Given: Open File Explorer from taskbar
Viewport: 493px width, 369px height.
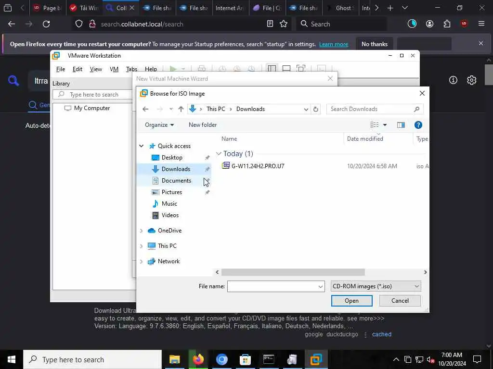Looking at the screenshot, I should [174, 359].
